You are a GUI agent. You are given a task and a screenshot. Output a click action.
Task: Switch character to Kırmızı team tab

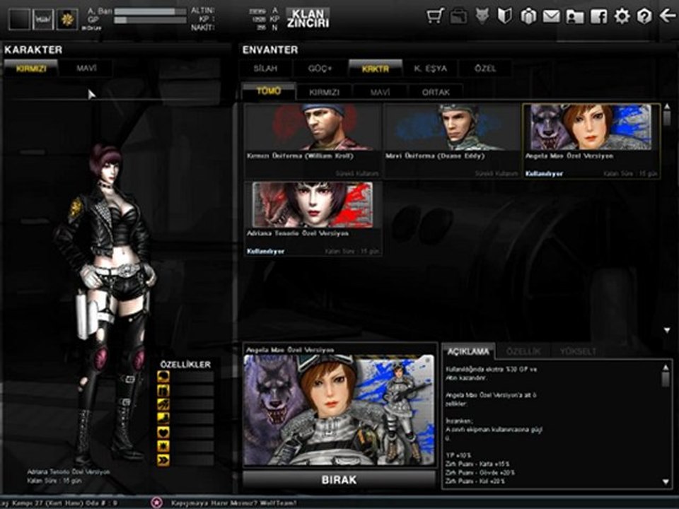coord(31,69)
